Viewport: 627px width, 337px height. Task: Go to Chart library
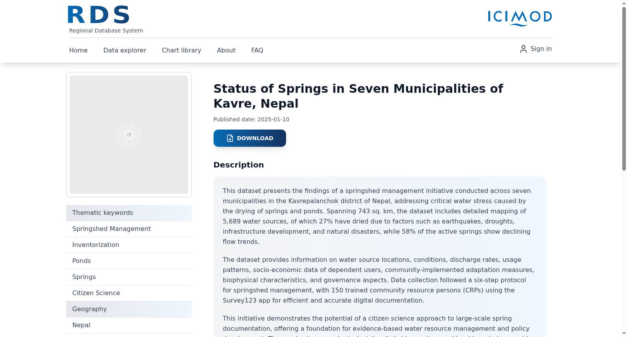tap(181, 50)
